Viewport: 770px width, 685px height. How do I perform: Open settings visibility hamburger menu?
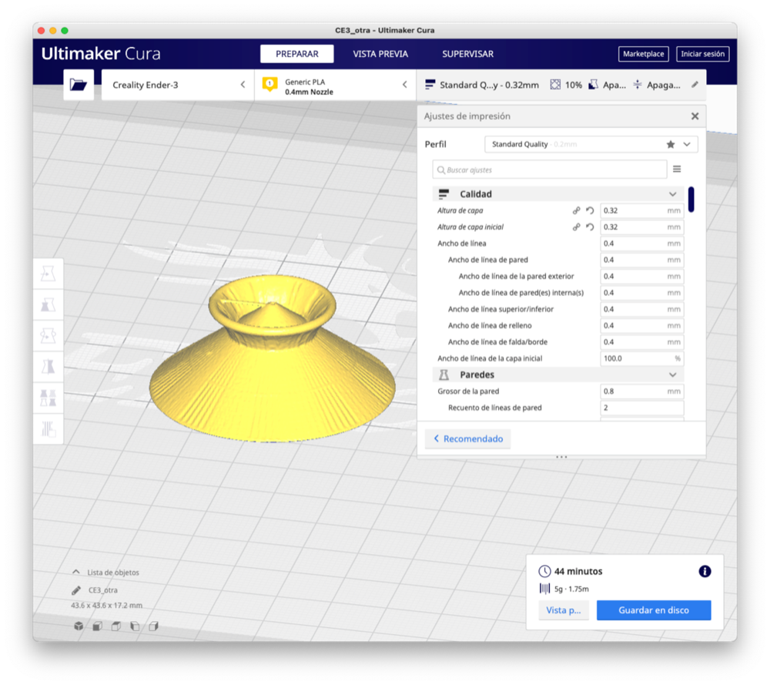pyautogui.click(x=677, y=169)
